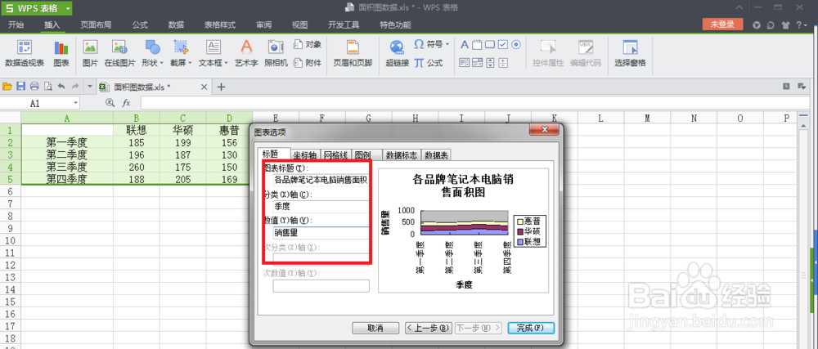Click the 图表标题 chart title field

click(x=321, y=181)
